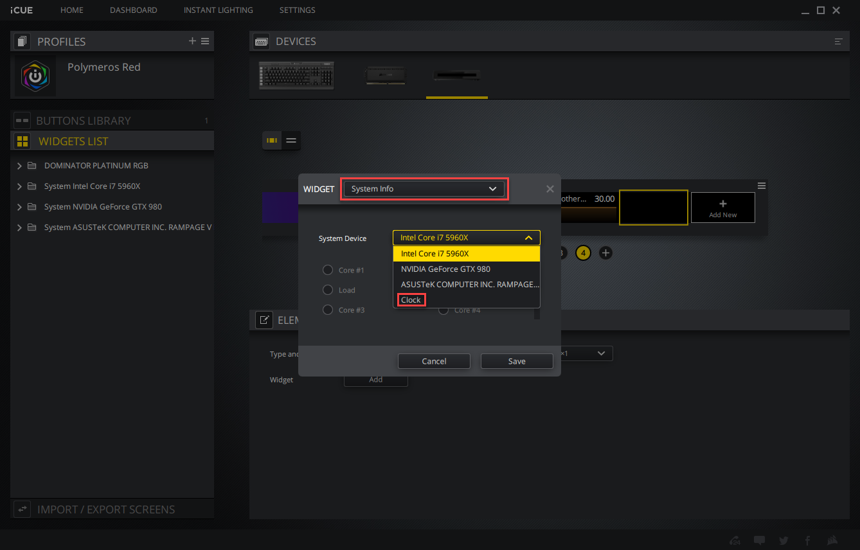The height and width of the screenshot is (550, 860).
Task: Click the Add New screen element tile
Action: tap(723, 208)
